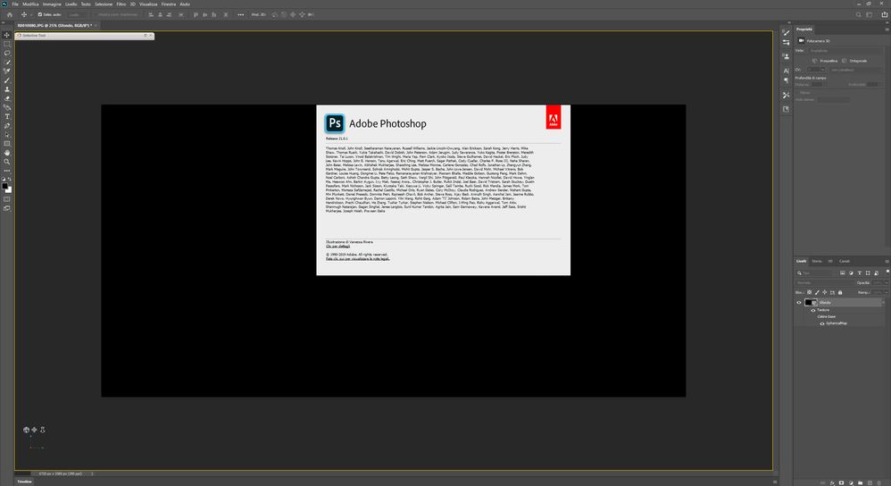Screen dimensions: 891x486
Task: Select the Move tool in the toolbox
Action: (7, 35)
